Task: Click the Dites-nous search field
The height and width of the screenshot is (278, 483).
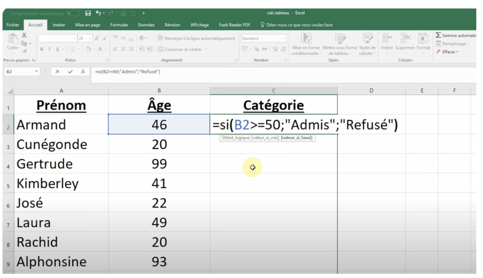Action: click(x=297, y=25)
